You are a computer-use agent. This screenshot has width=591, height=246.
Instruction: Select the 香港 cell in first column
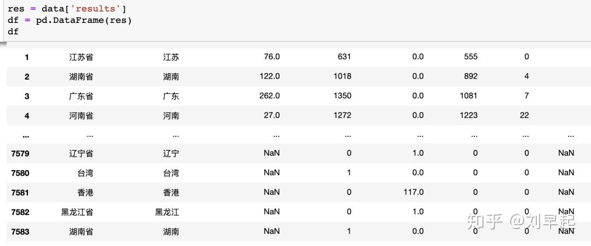[85, 193]
